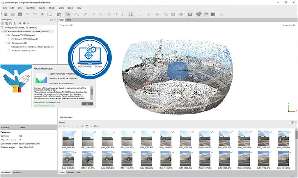Switch to the Console tab
Screen dimensions: 298x178
click(x=70, y=172)
